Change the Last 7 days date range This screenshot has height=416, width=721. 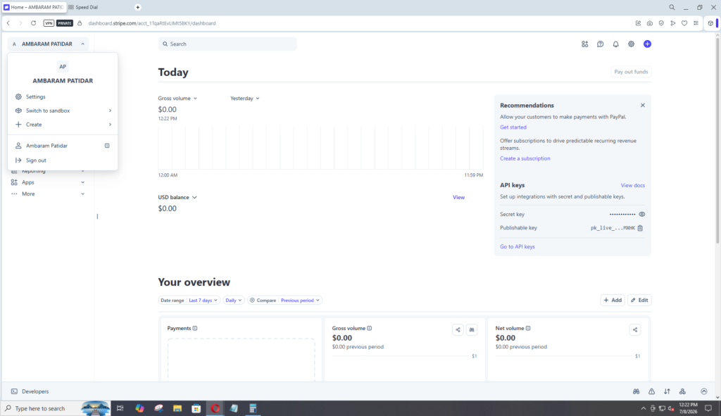[x=203, y=300]
